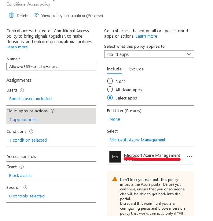This screenshot has height=221, width=213.
Task: Select the All cloud apps radio option
Action: coord(110,90)
